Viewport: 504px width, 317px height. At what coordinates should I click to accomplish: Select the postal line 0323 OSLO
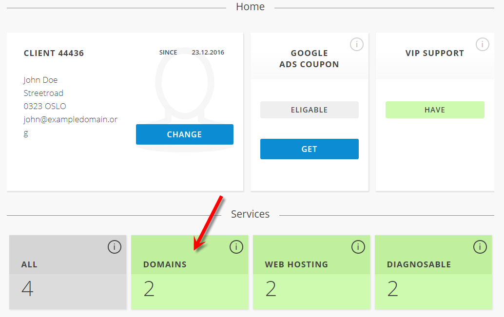coord(45,106)
